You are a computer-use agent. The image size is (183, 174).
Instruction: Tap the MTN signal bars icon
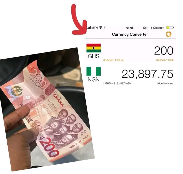pyautogui.click(x=89, y=28)
